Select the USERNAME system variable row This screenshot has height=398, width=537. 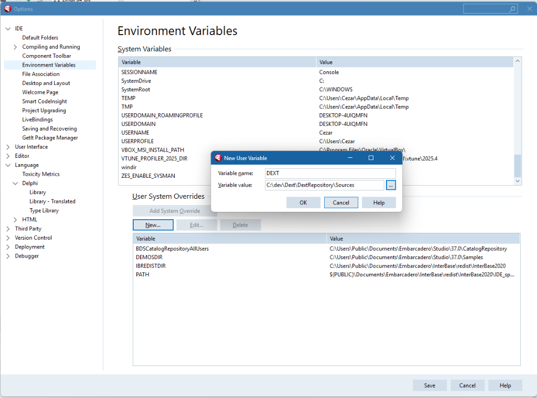coord(316,133)
